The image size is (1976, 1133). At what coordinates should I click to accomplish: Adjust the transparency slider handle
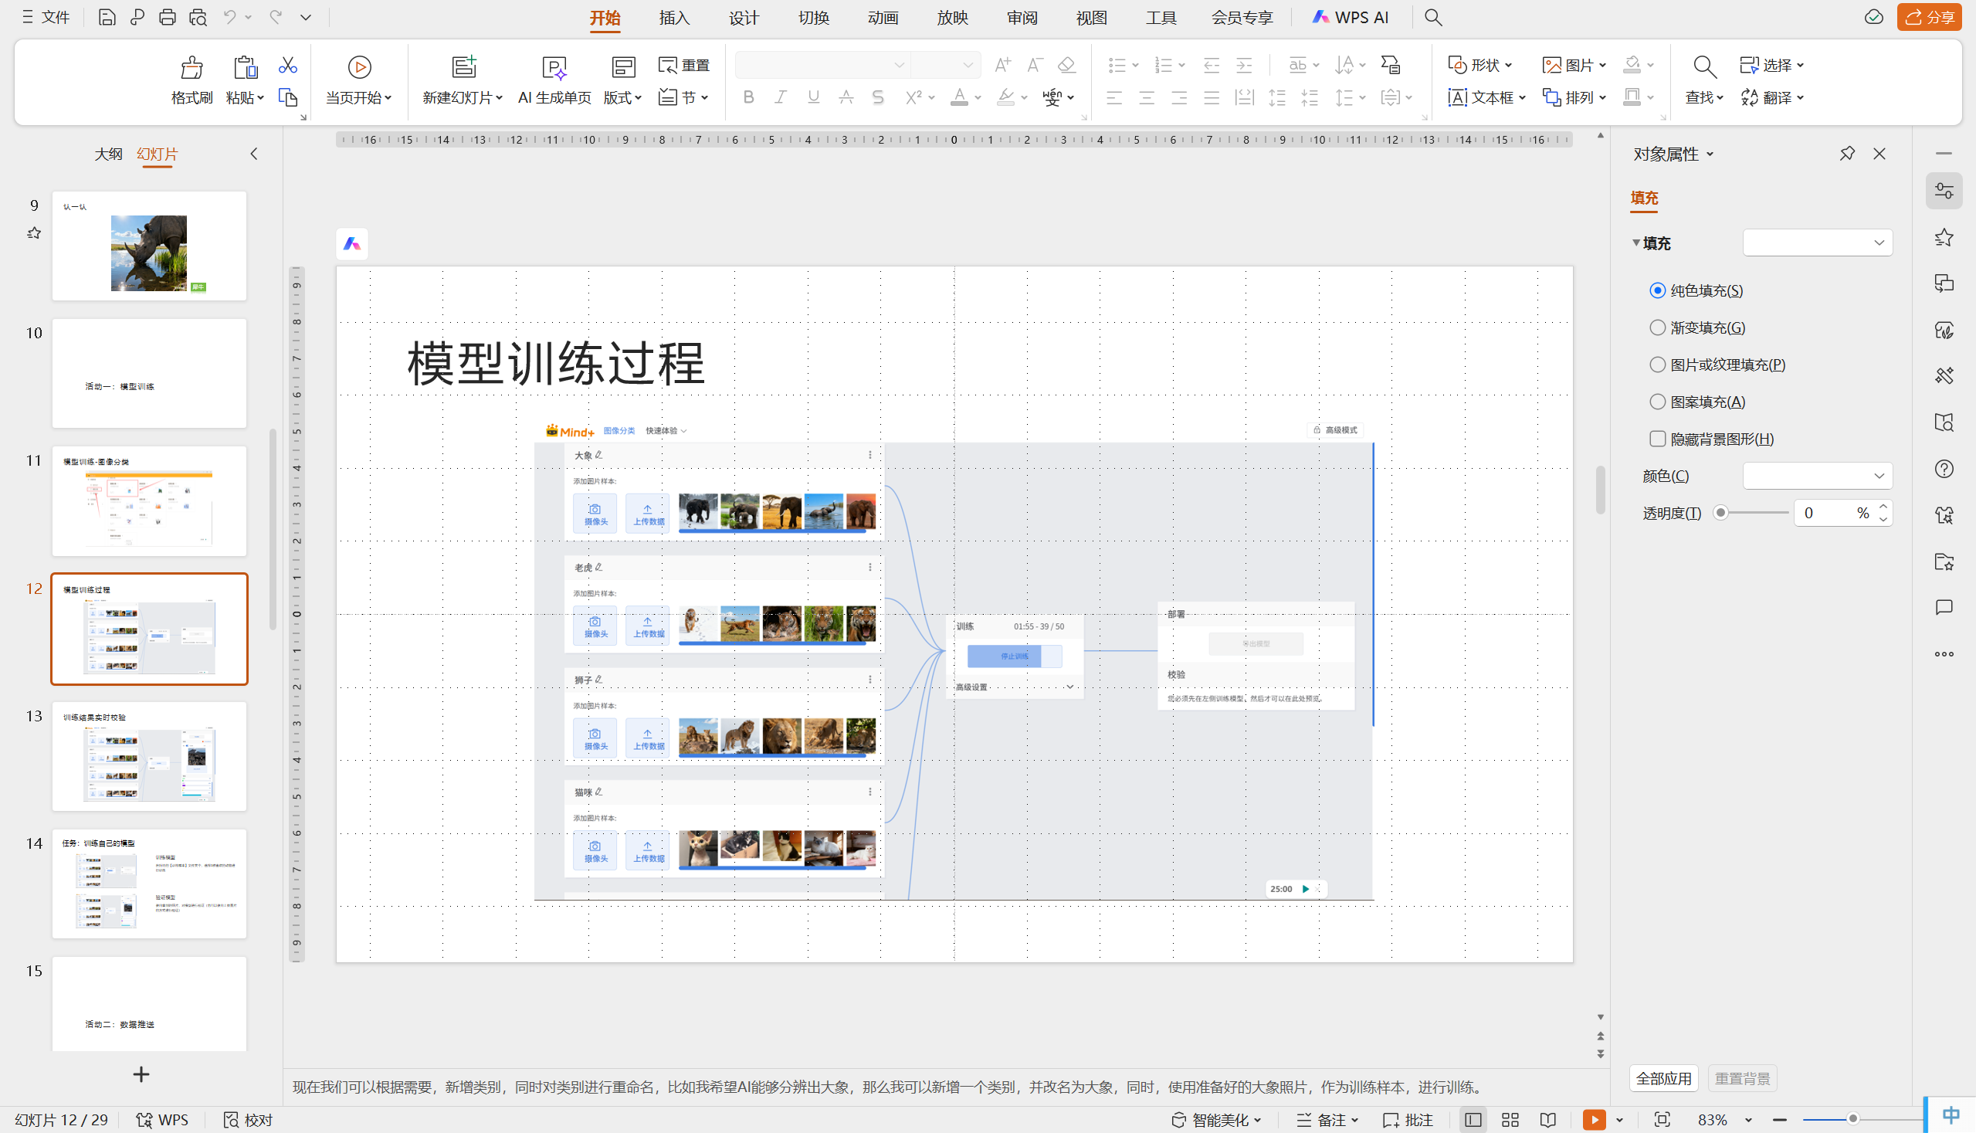point(1721,513)
